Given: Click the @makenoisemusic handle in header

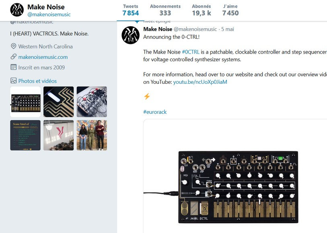Looking at the screenshot, I should [49, 15].
